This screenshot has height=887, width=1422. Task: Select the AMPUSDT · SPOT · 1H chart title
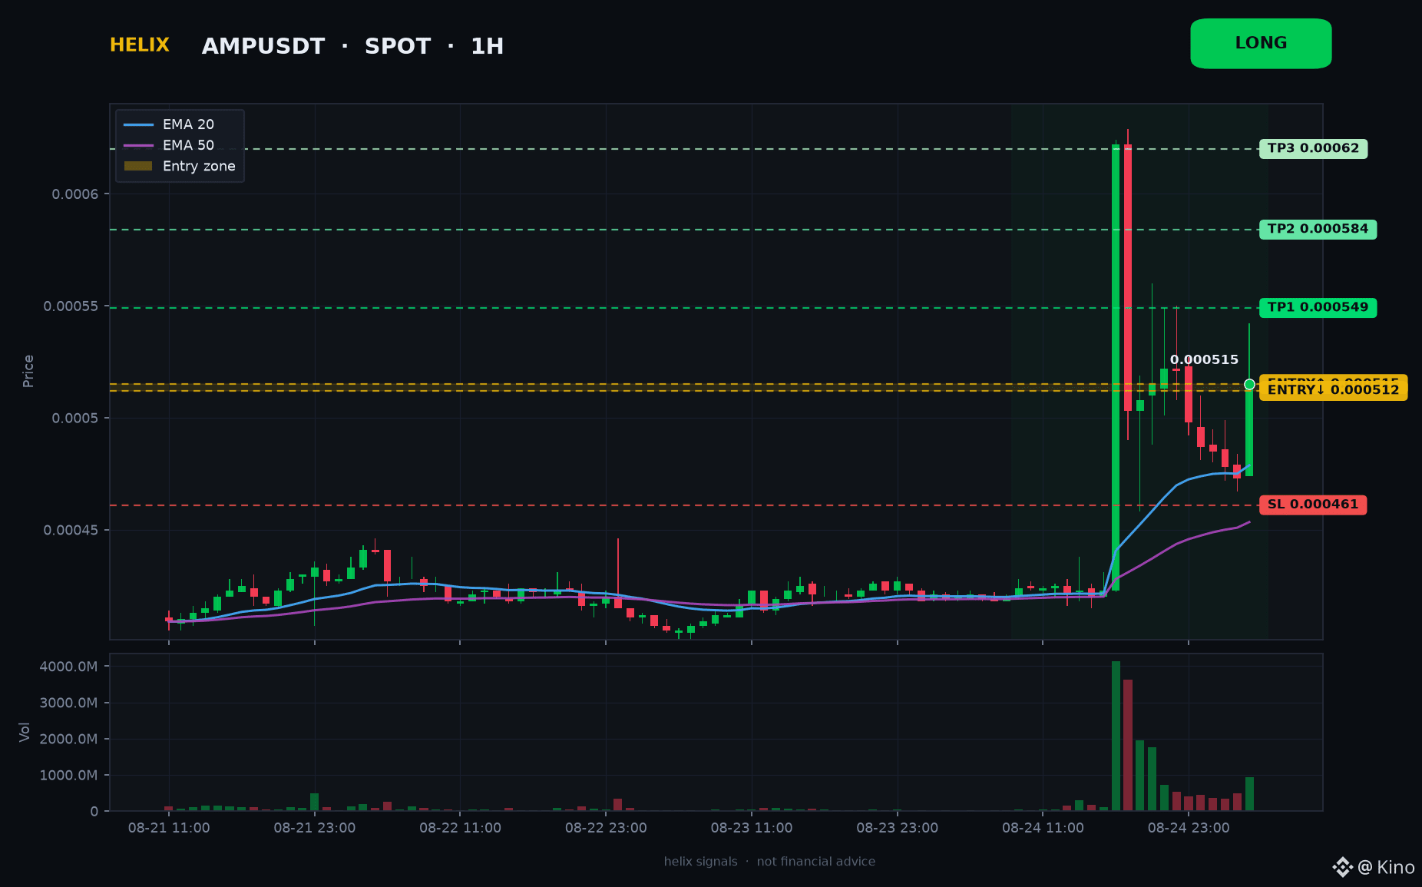coord(352,46)
